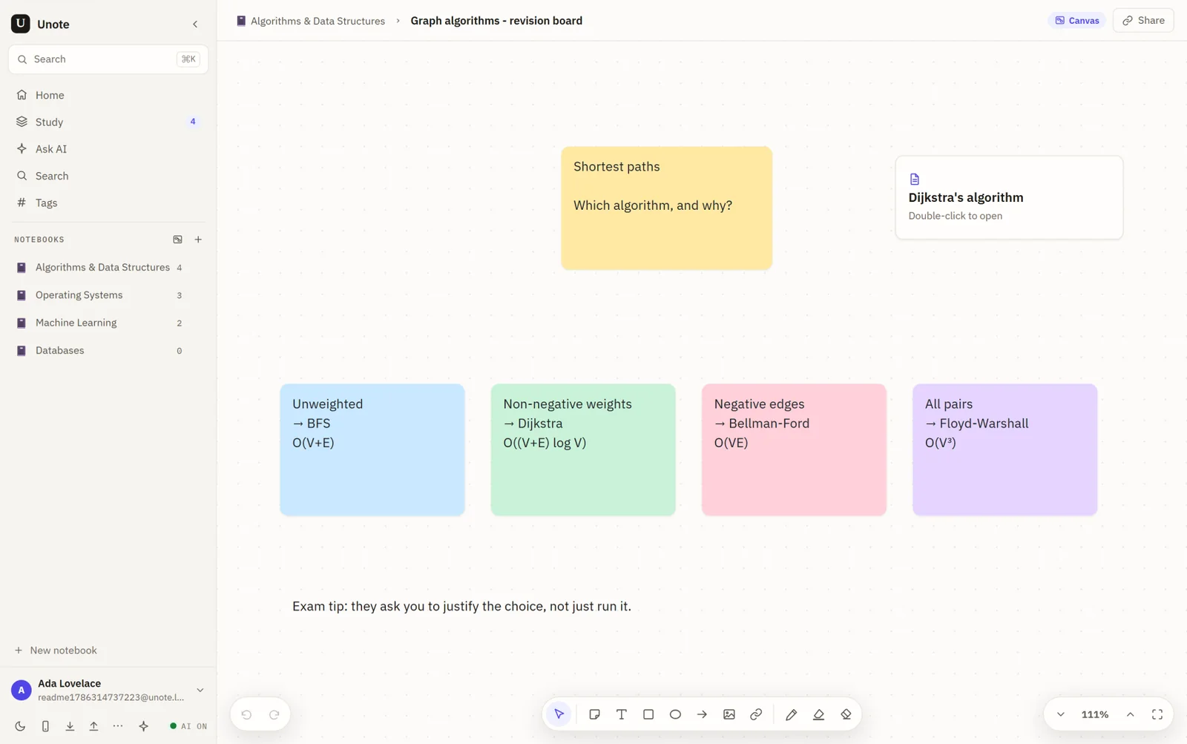
Task: Select the link tool
Action: tap(756, 714)
